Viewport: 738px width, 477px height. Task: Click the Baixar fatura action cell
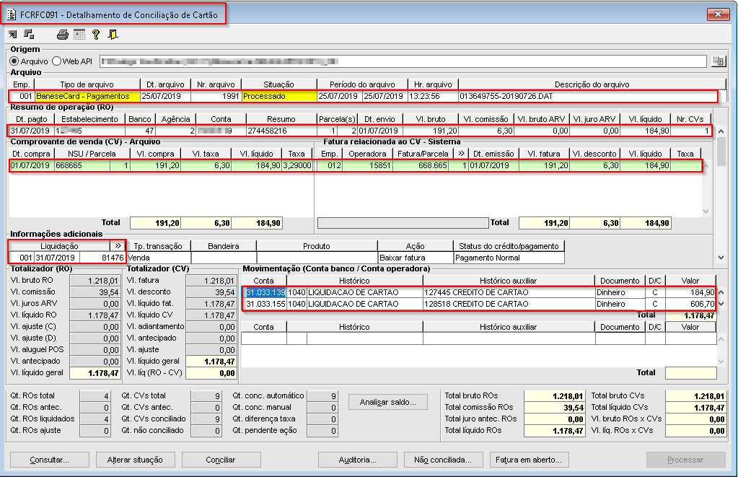click(x=416, y=258)
